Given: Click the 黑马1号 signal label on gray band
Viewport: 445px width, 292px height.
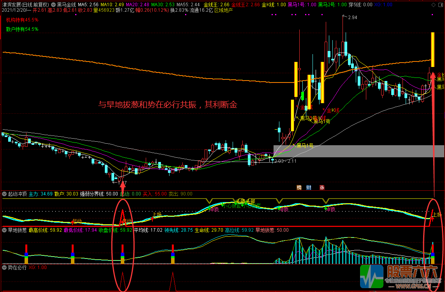Looking at the screenshot, I should (x=305, y=146).
